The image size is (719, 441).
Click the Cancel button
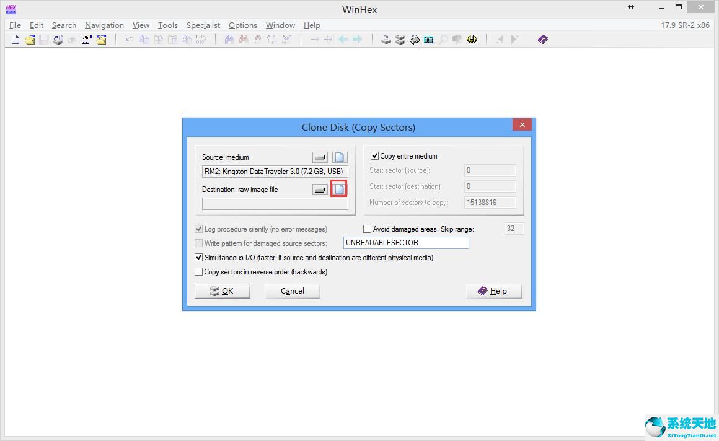pyautogui.click(x=292, y=291)
